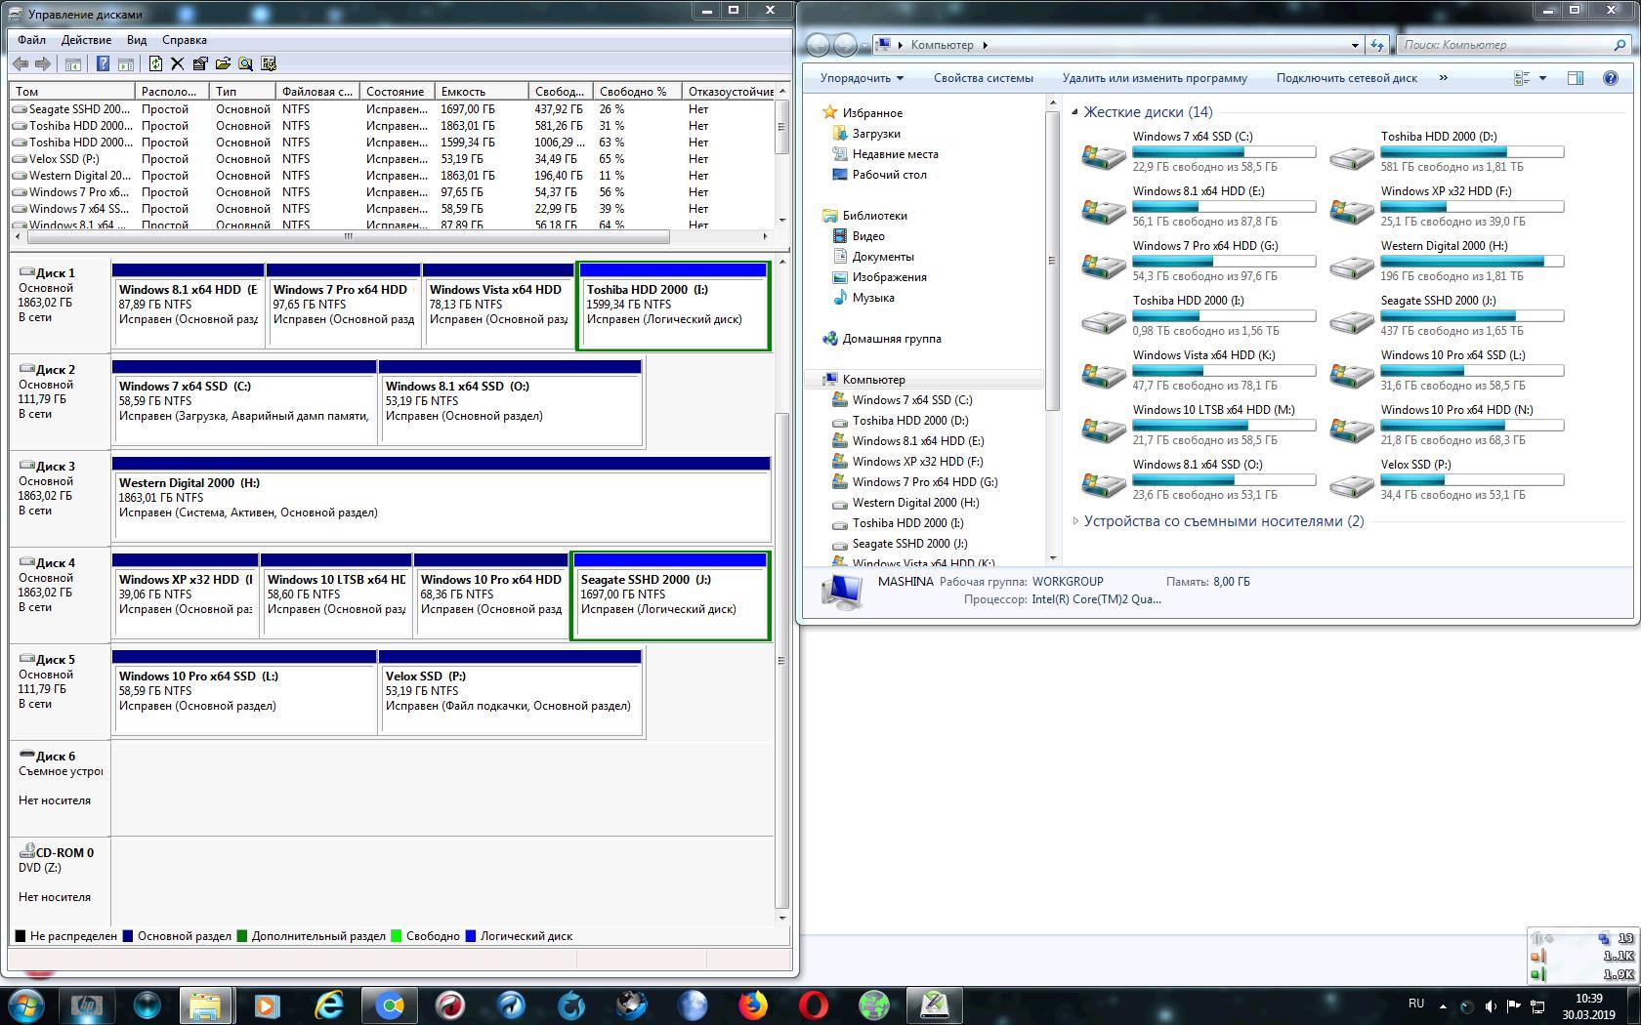Click the Forward button in Explorer window
Screen dimensions: 1641x1025
coord(846,45)
